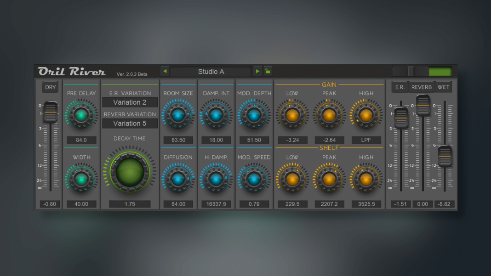The width and height of the screenshot is (491, 276).
Task: Select the REVERB channel label
Action: click(421, 86)
